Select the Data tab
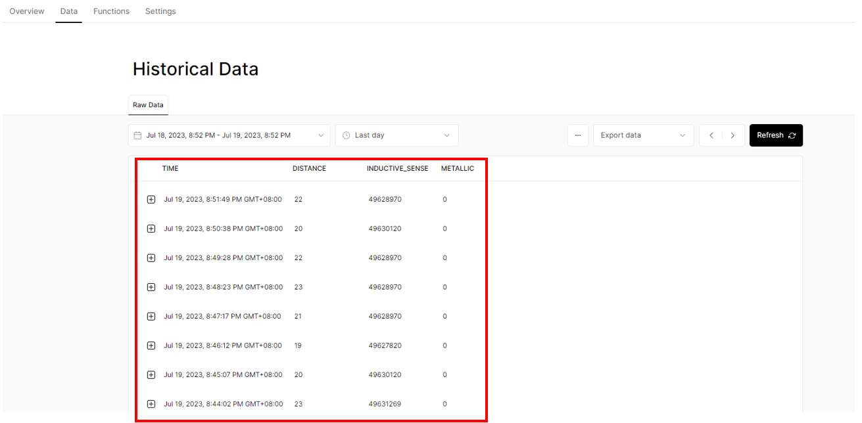 (x=68, y=11)
